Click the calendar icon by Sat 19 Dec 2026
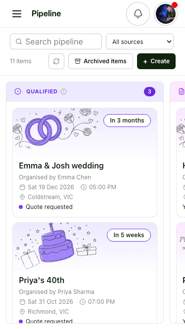The width and height of the screenshot is (185, 329). pyautogui.click(x=22, y=187)
